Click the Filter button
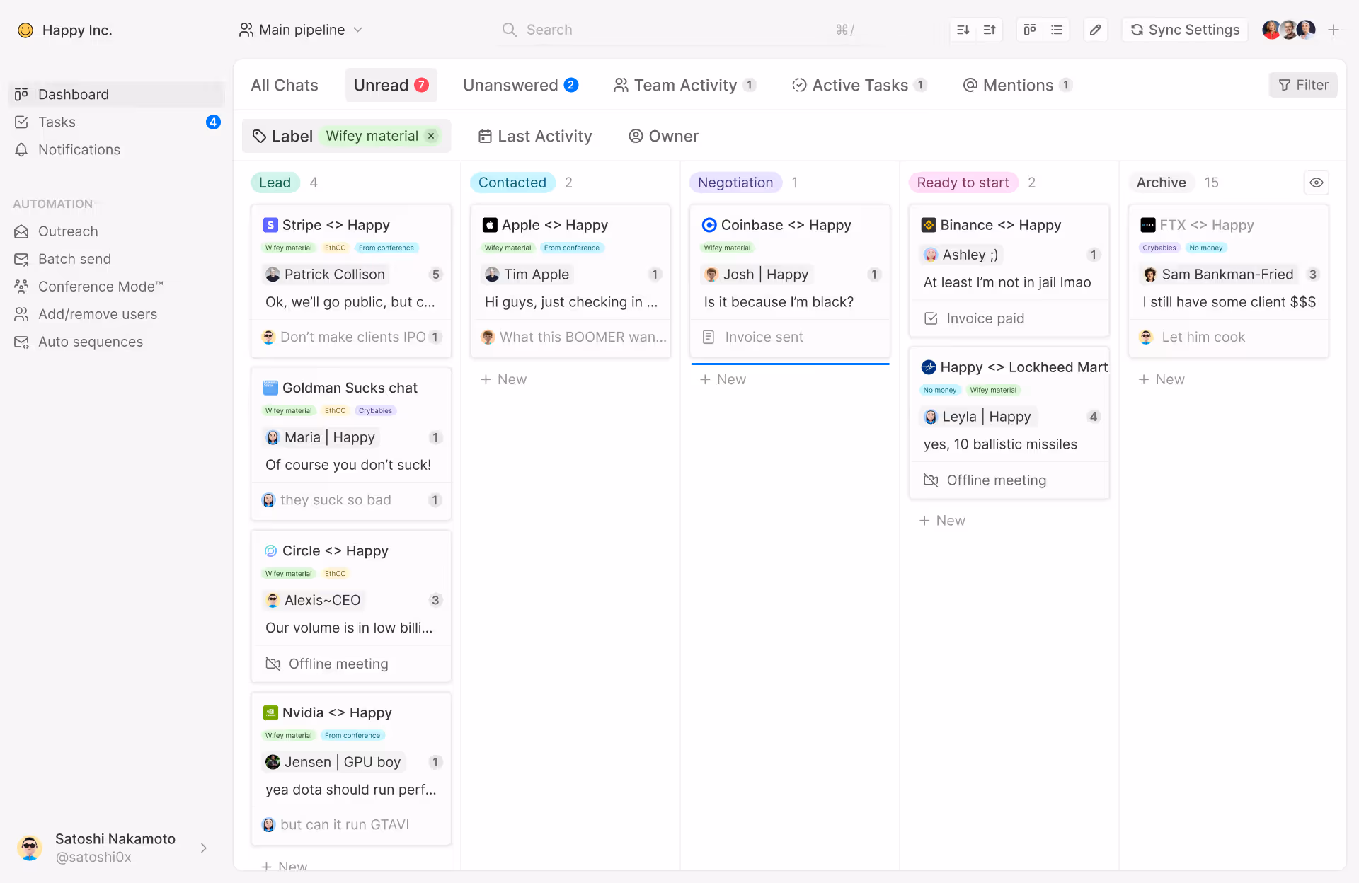The height and width of the screenshot is (883, 1359). [1303, 85]
